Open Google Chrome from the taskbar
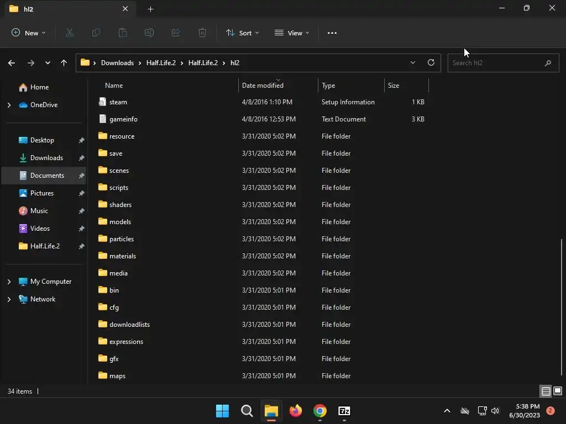The width and height of the screenshot is (566, 424). pyautogui.click(x=320, y=411)
